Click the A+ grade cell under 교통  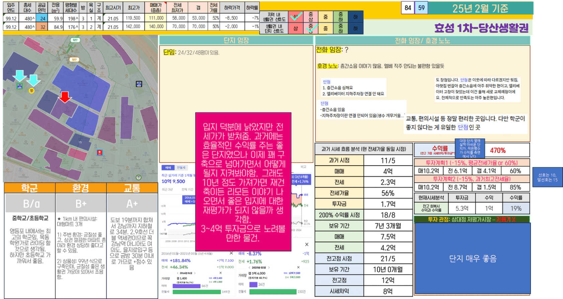click(132, 203)
